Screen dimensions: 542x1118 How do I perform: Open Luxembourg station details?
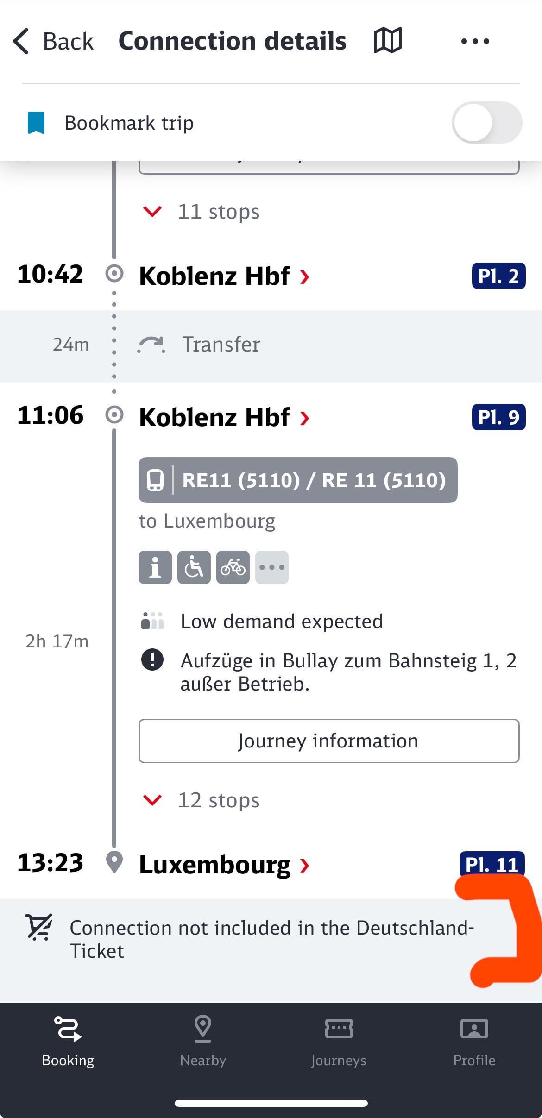(x=223, y=865)
